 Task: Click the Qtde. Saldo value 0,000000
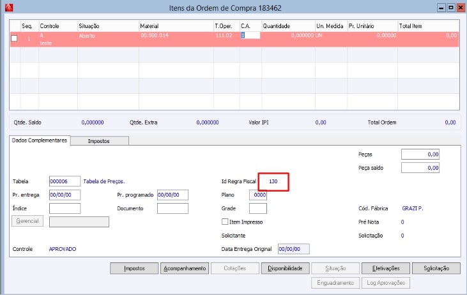point(93,123)
